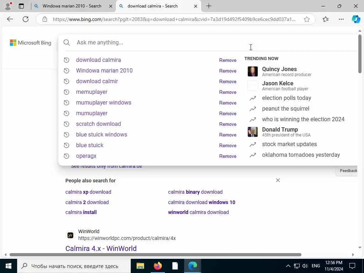Search 'winworld calmira download'

pyautogui.click(x=198, y=212)
